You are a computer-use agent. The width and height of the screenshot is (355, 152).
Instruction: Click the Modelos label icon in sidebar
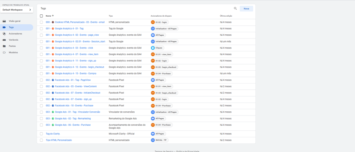(4, 53)
